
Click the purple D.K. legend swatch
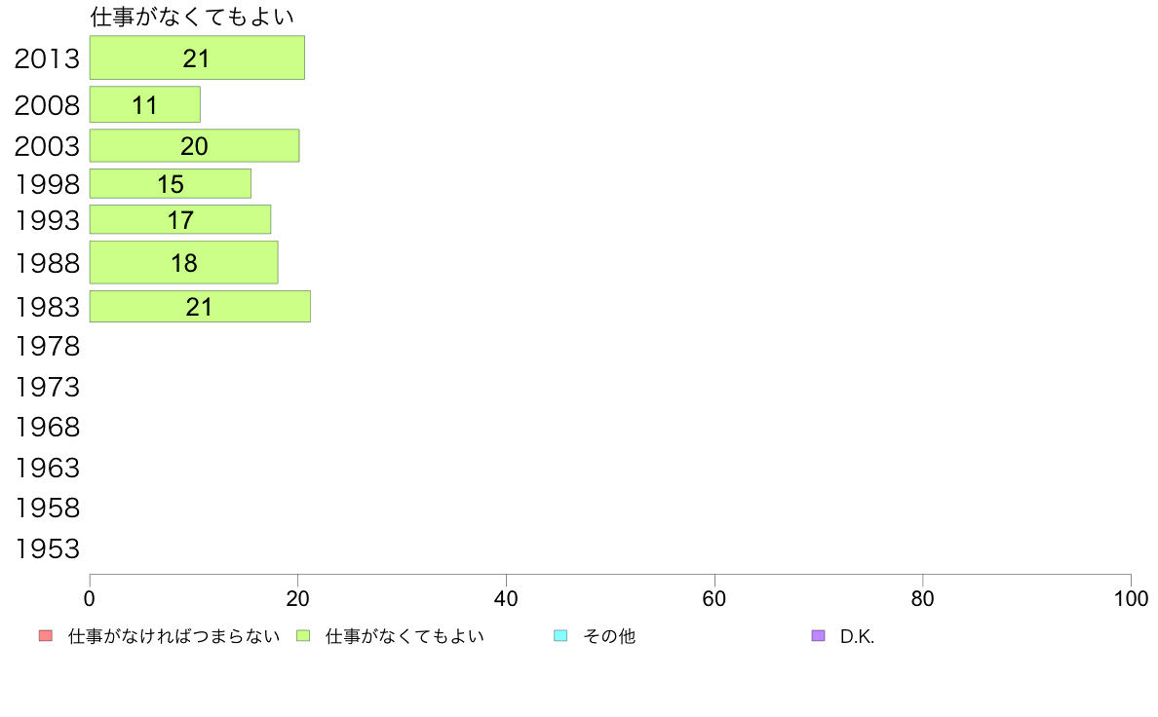coord(818,636)
